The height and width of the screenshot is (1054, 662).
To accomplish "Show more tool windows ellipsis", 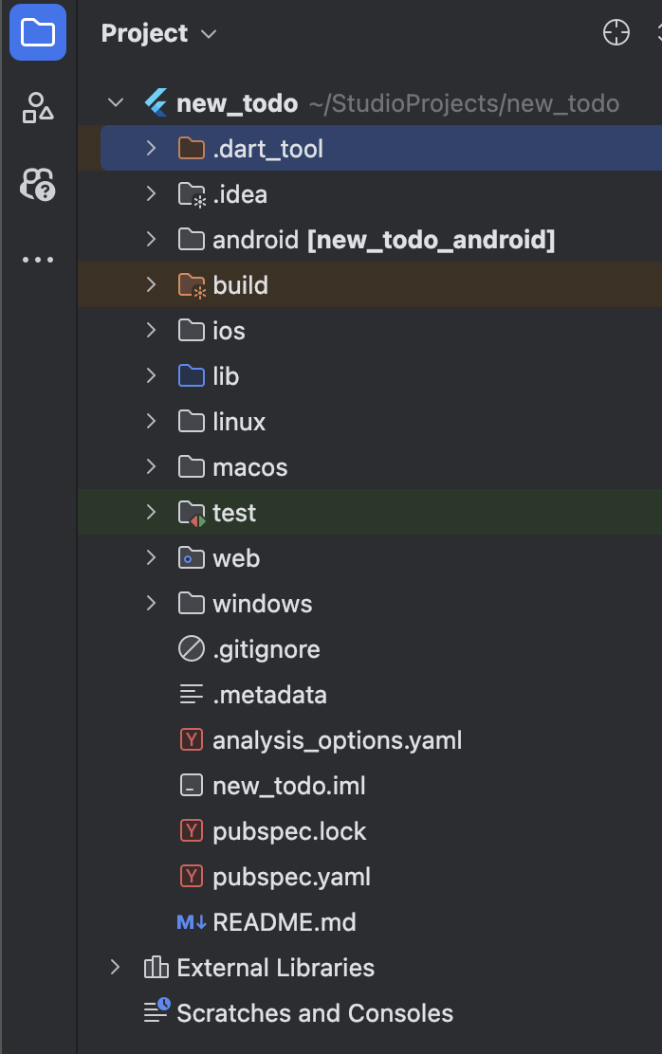I will tap(38, 260).
